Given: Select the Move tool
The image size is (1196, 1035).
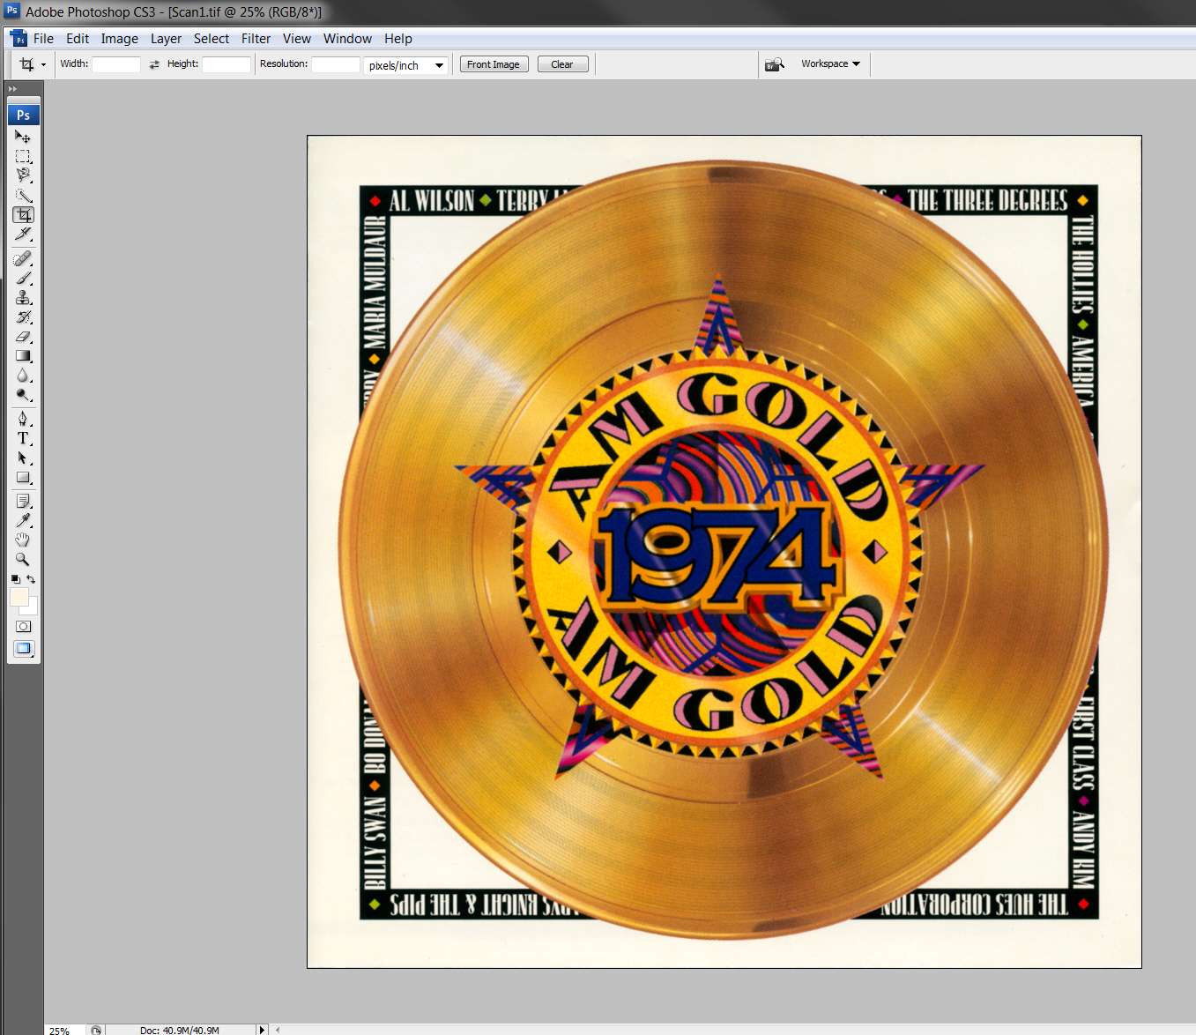Looking at the screenshot, I should pos(23,137).
